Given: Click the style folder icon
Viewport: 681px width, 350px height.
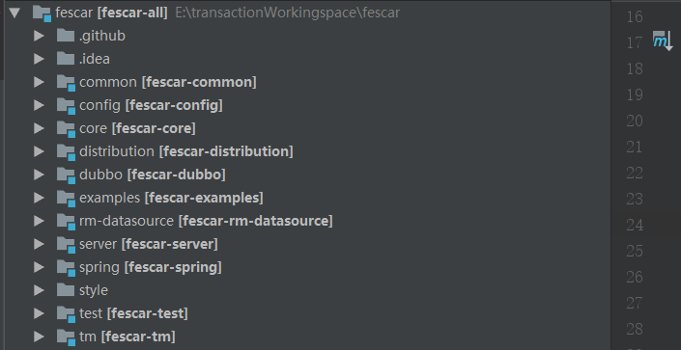Looking at the screenshot, I should click(66, 289).
